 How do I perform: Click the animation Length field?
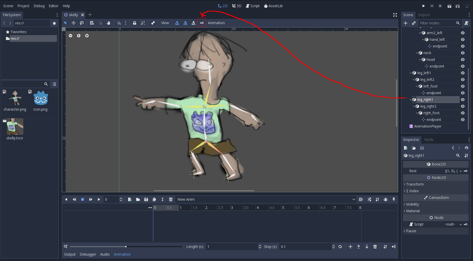pyautogui.click(x=232, y=247)
